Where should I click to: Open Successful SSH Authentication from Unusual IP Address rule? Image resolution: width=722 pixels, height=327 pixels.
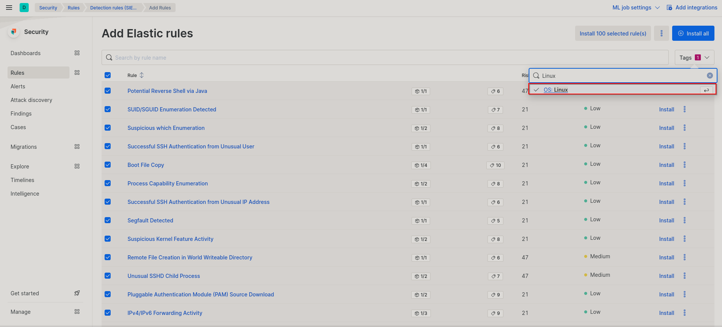[199, 202]
